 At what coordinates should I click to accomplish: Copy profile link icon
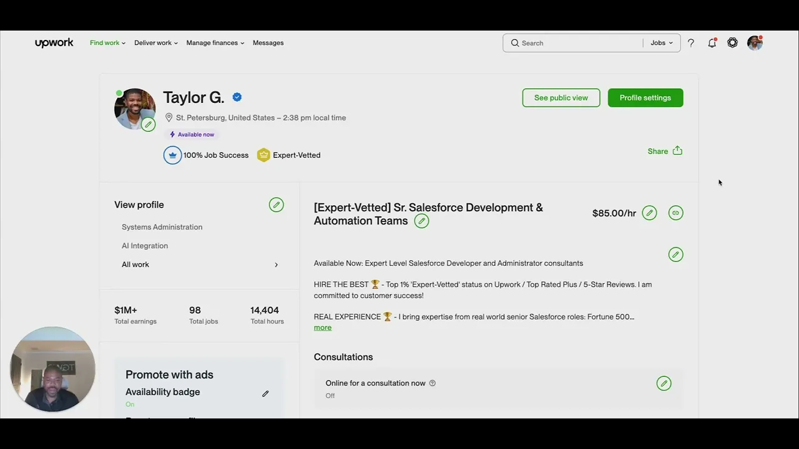click(x=675, y=213)
